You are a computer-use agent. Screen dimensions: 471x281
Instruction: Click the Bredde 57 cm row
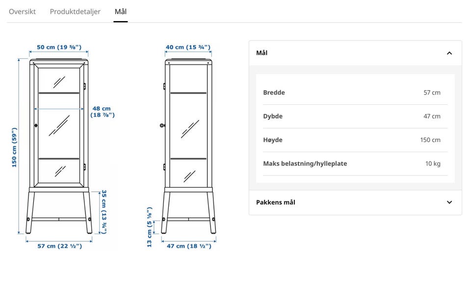[x=355, y=93]
